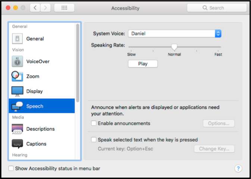
Task: Open the System Voice dropdown showing Daniel
Action: 175,34
